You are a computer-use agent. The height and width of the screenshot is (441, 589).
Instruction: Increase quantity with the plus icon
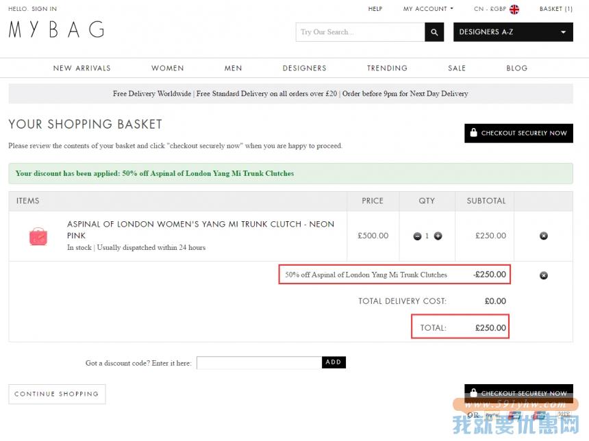point(438,236)
